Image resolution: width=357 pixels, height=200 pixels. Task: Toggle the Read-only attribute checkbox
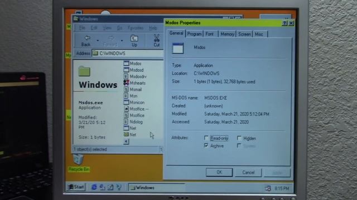(x=206, y=138)
